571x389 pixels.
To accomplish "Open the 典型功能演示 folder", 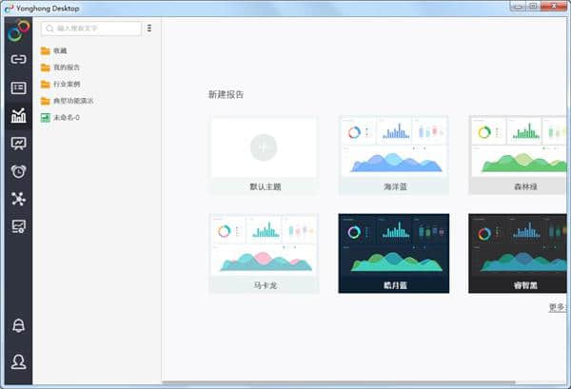I will 71,101.
